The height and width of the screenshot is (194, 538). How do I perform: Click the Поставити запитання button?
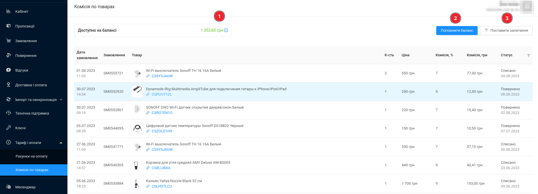[506, 31]
